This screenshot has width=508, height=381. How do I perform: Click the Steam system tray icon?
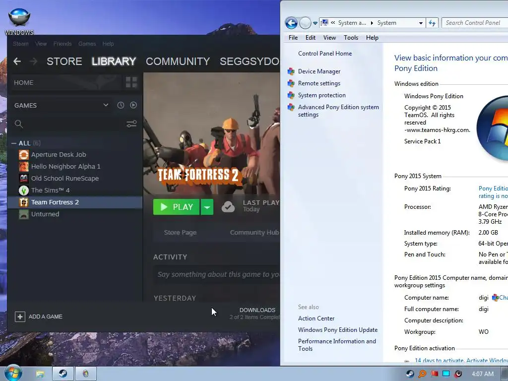click(x=410, y=374)
